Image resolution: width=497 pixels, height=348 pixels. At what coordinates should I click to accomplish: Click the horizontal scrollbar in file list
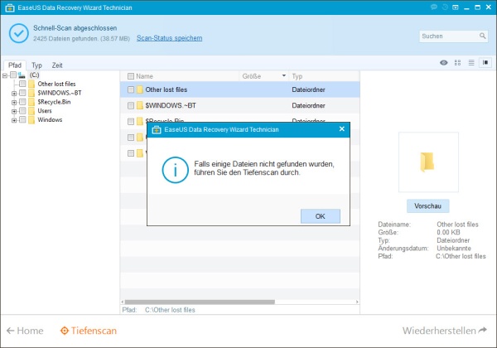[200, 302]
